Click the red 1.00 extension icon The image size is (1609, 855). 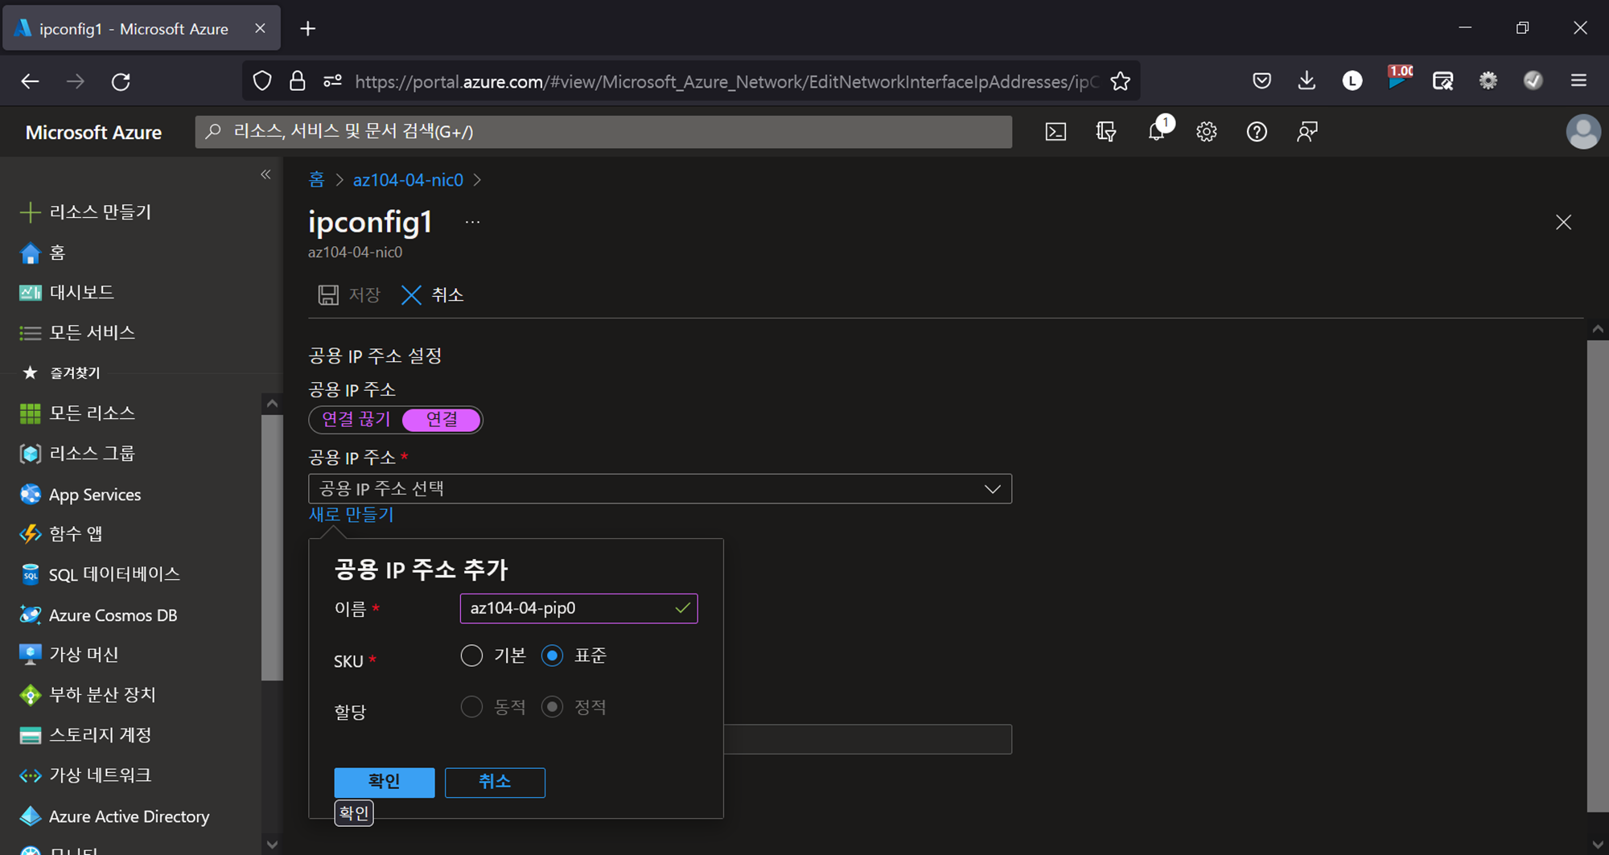click(1399, 79)
